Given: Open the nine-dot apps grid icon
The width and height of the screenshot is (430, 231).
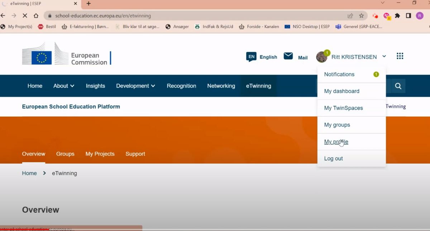Looking at the screenshot, I should coord(400,56).
